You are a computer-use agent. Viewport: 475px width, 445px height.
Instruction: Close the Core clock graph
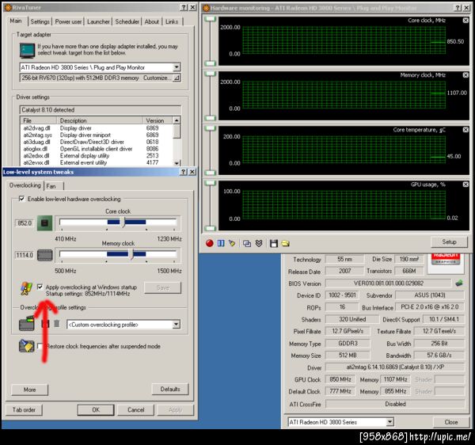465,21
